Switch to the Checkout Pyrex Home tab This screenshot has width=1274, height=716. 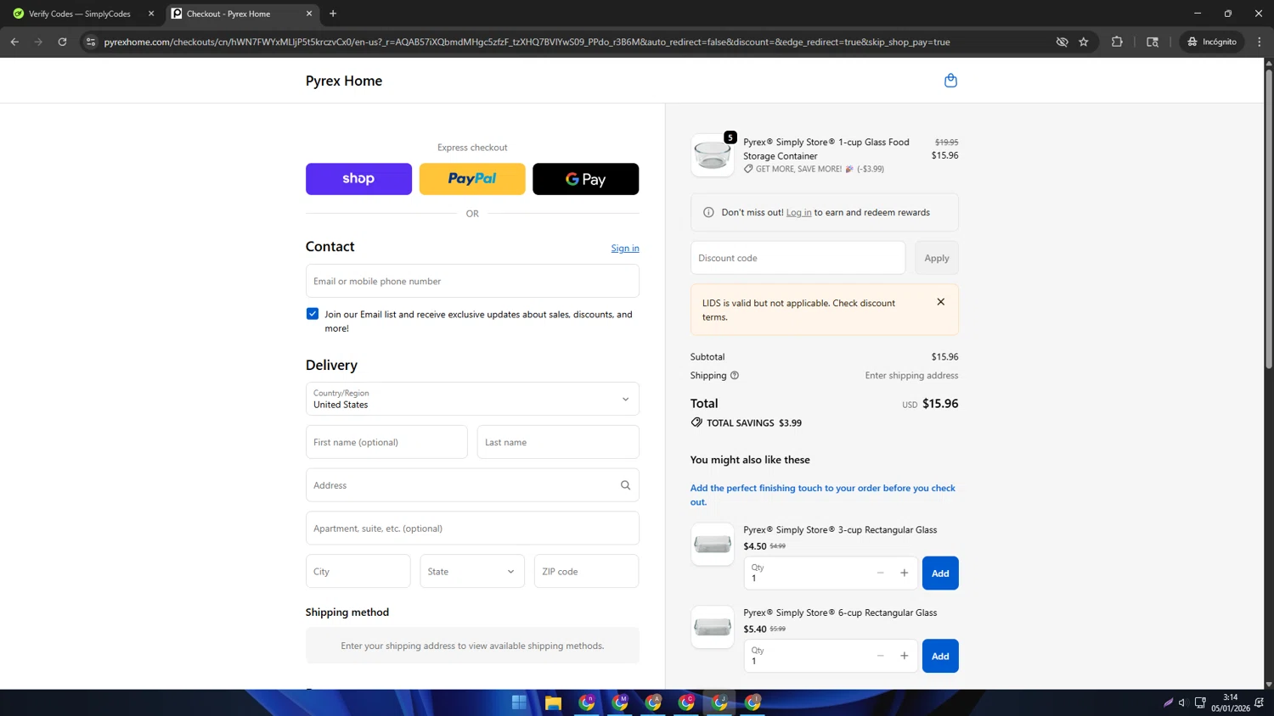242,14
